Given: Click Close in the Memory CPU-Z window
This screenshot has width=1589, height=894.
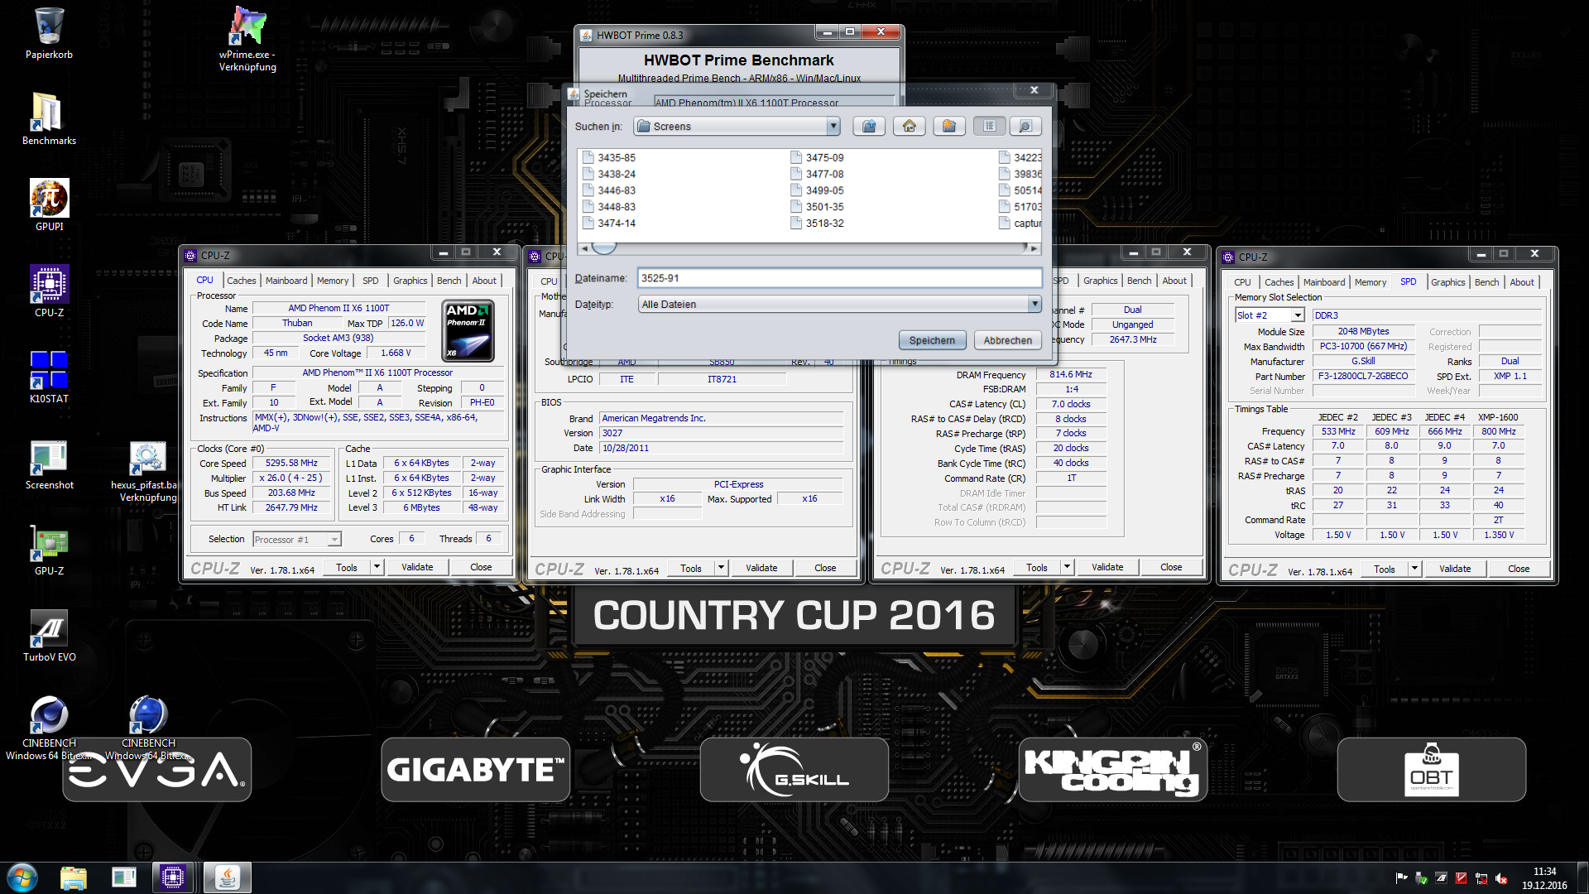Looking at the screenshot, I should (x=1171, y=567).
